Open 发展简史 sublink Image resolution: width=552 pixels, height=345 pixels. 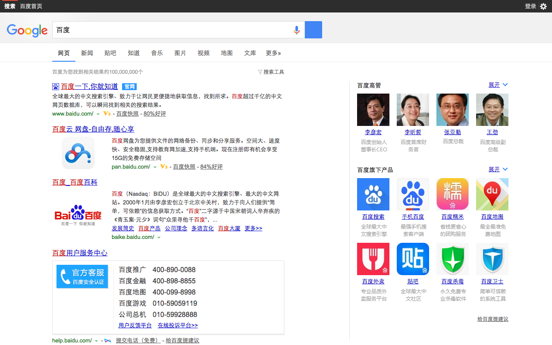pyautogui.click(x=123, y=228)
